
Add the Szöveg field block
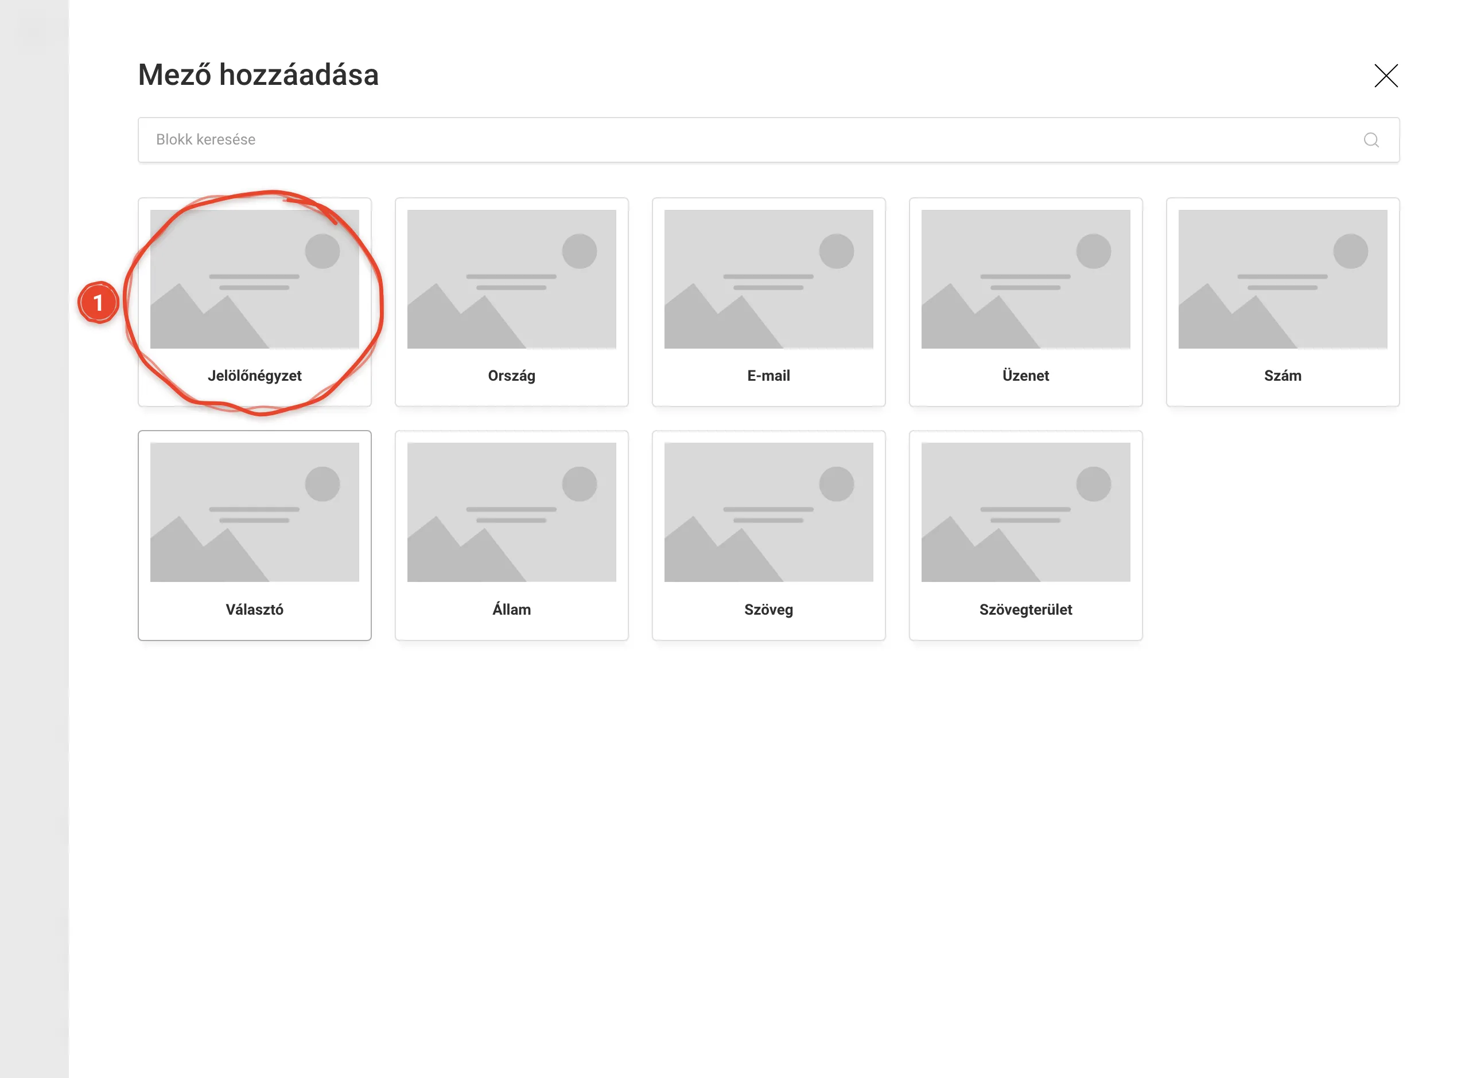[768, 535]
